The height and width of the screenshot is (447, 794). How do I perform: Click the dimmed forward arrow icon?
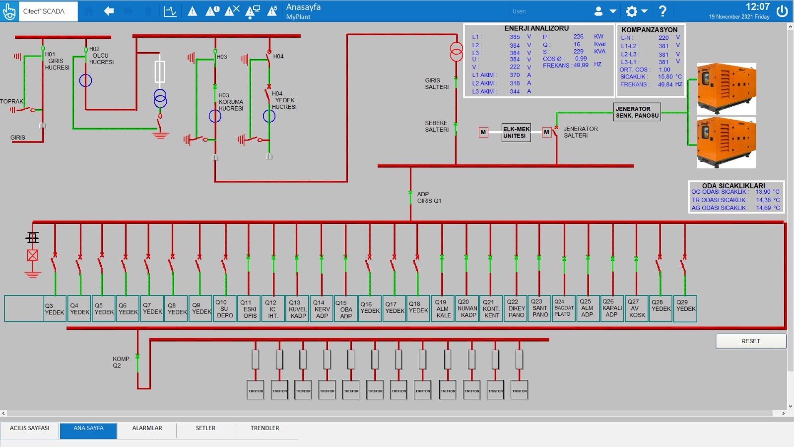128,11
